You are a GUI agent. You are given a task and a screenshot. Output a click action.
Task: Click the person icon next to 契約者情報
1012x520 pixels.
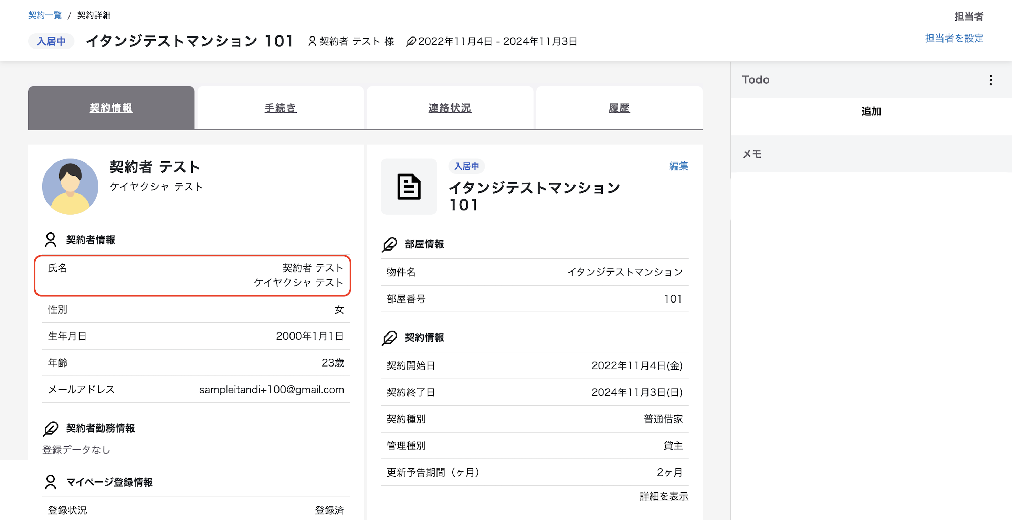[x=50, y=240]
